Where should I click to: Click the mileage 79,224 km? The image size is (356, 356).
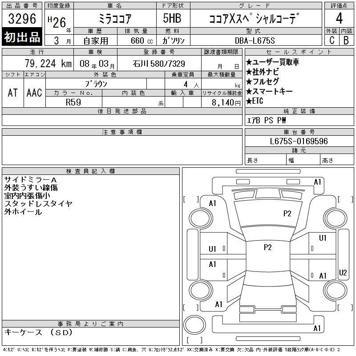coord(48,64)
